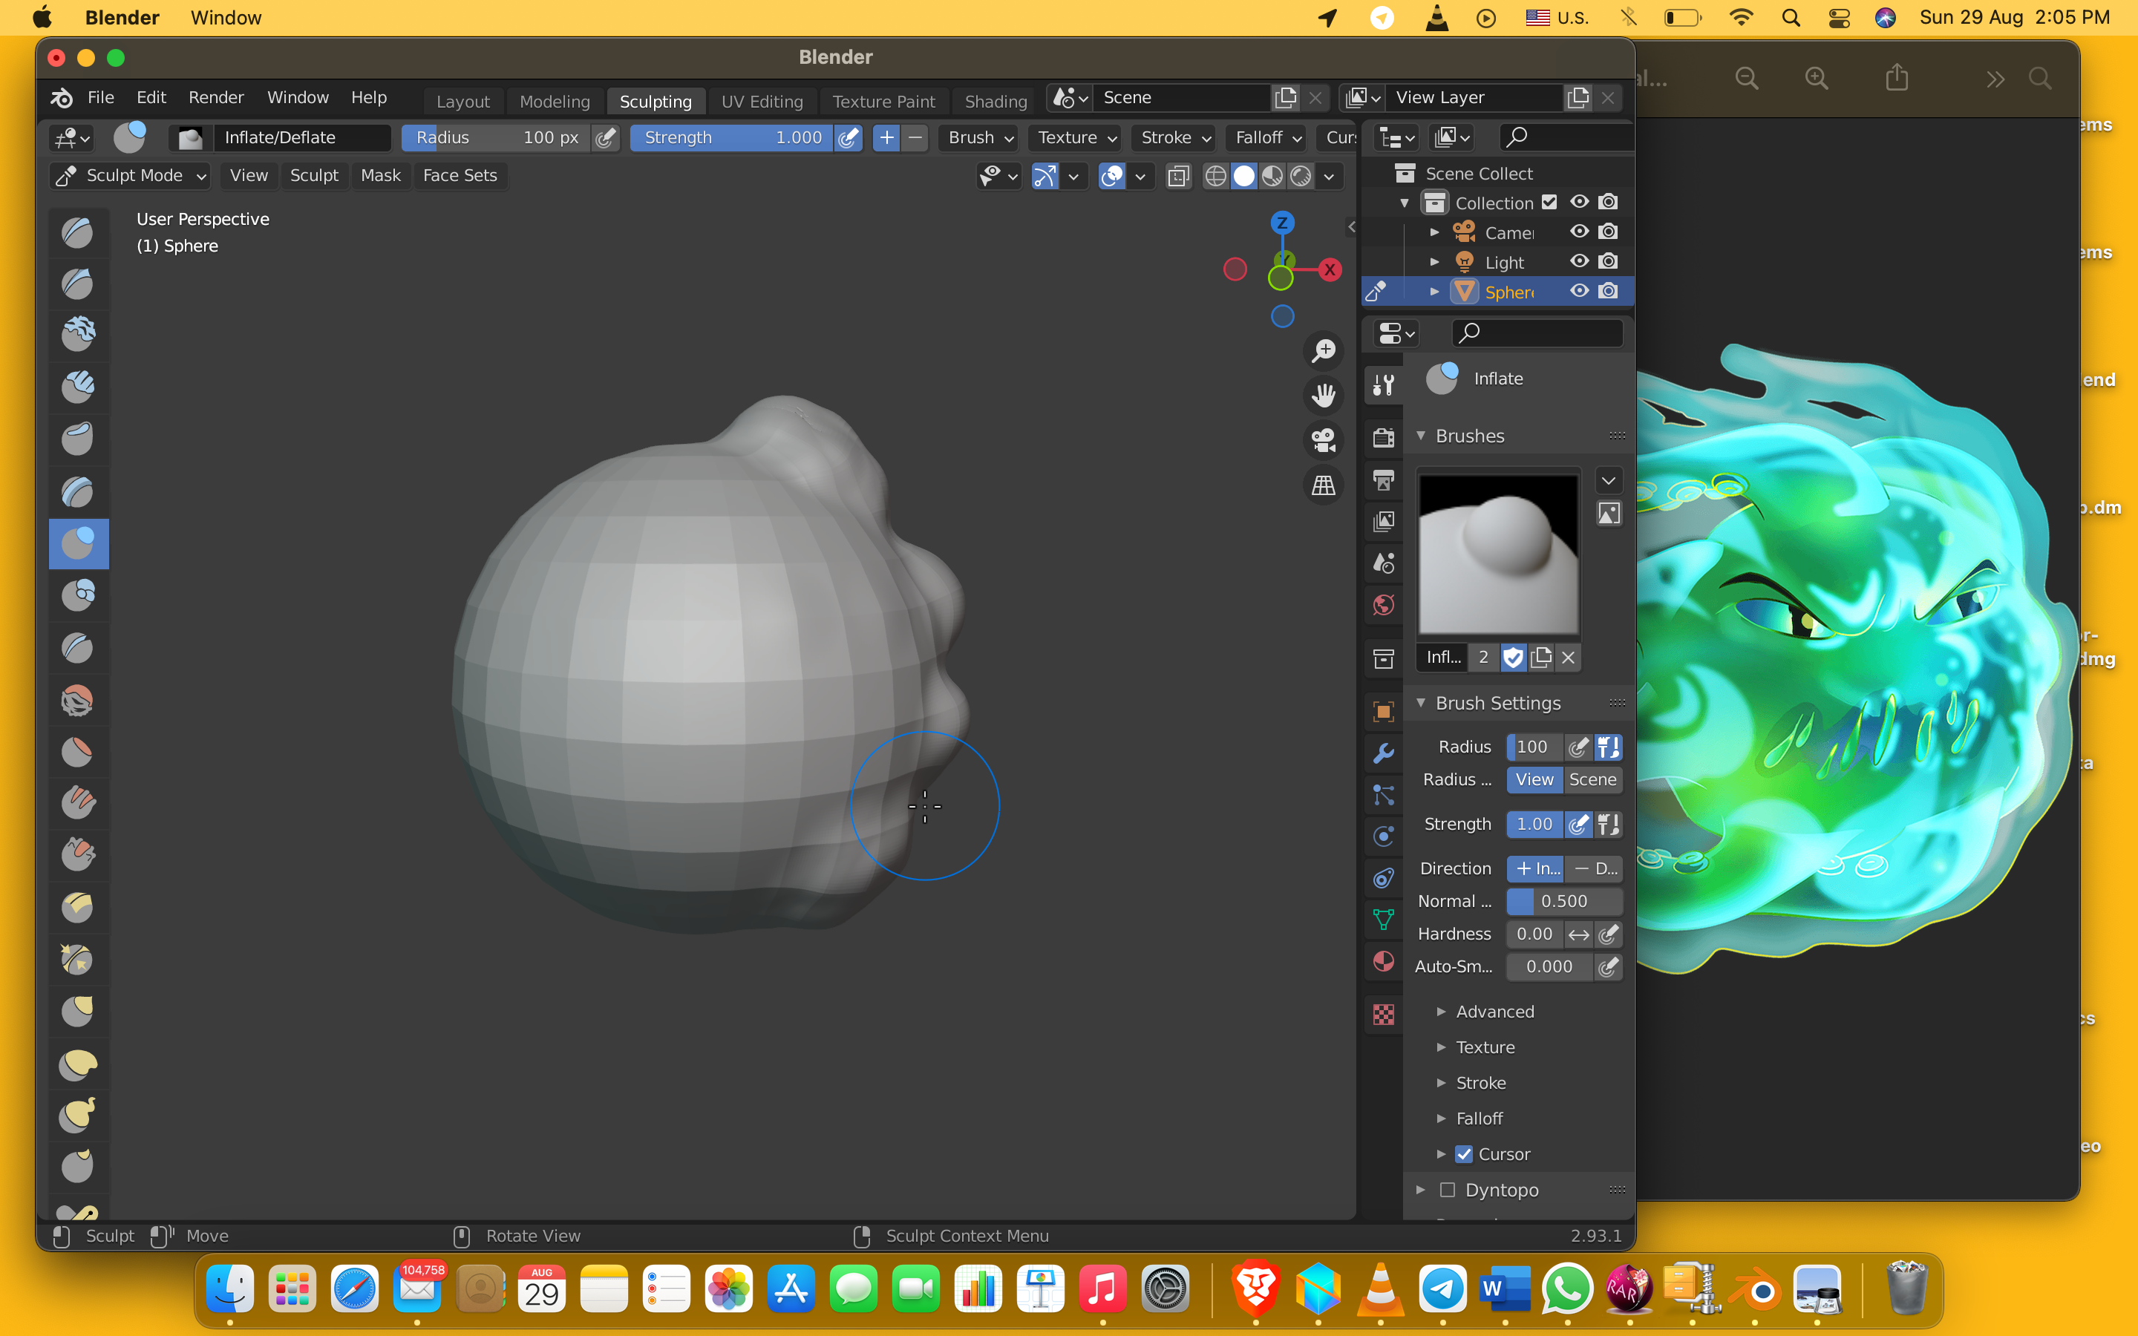The width and height of the screenshot is (2138, 1336).
Task: Select the Smooth brush tool
Action: (78, 700)
